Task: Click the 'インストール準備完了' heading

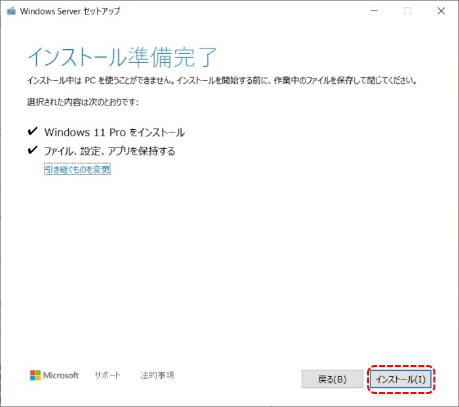Action: tap(122, 57)
